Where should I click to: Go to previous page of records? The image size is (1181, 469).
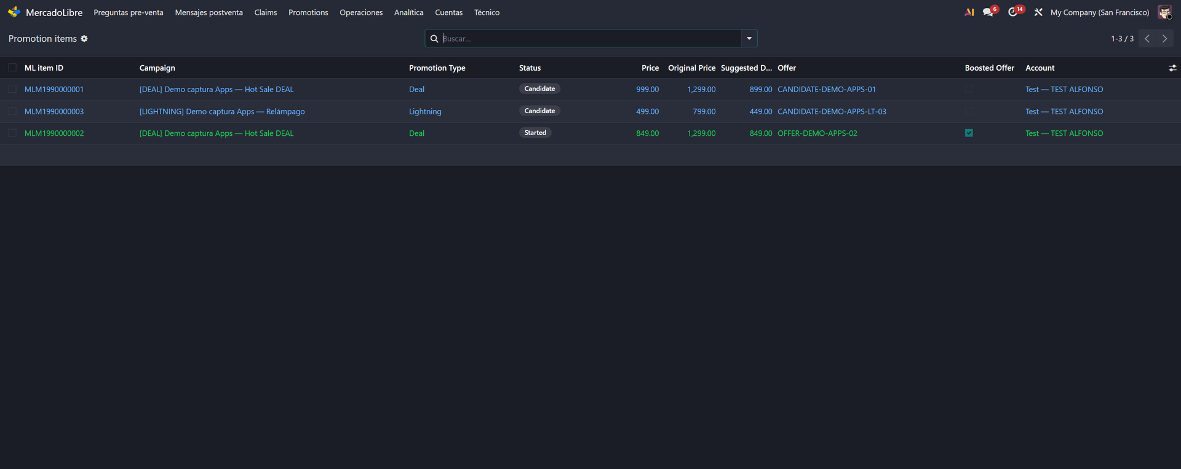[1147, 39]
